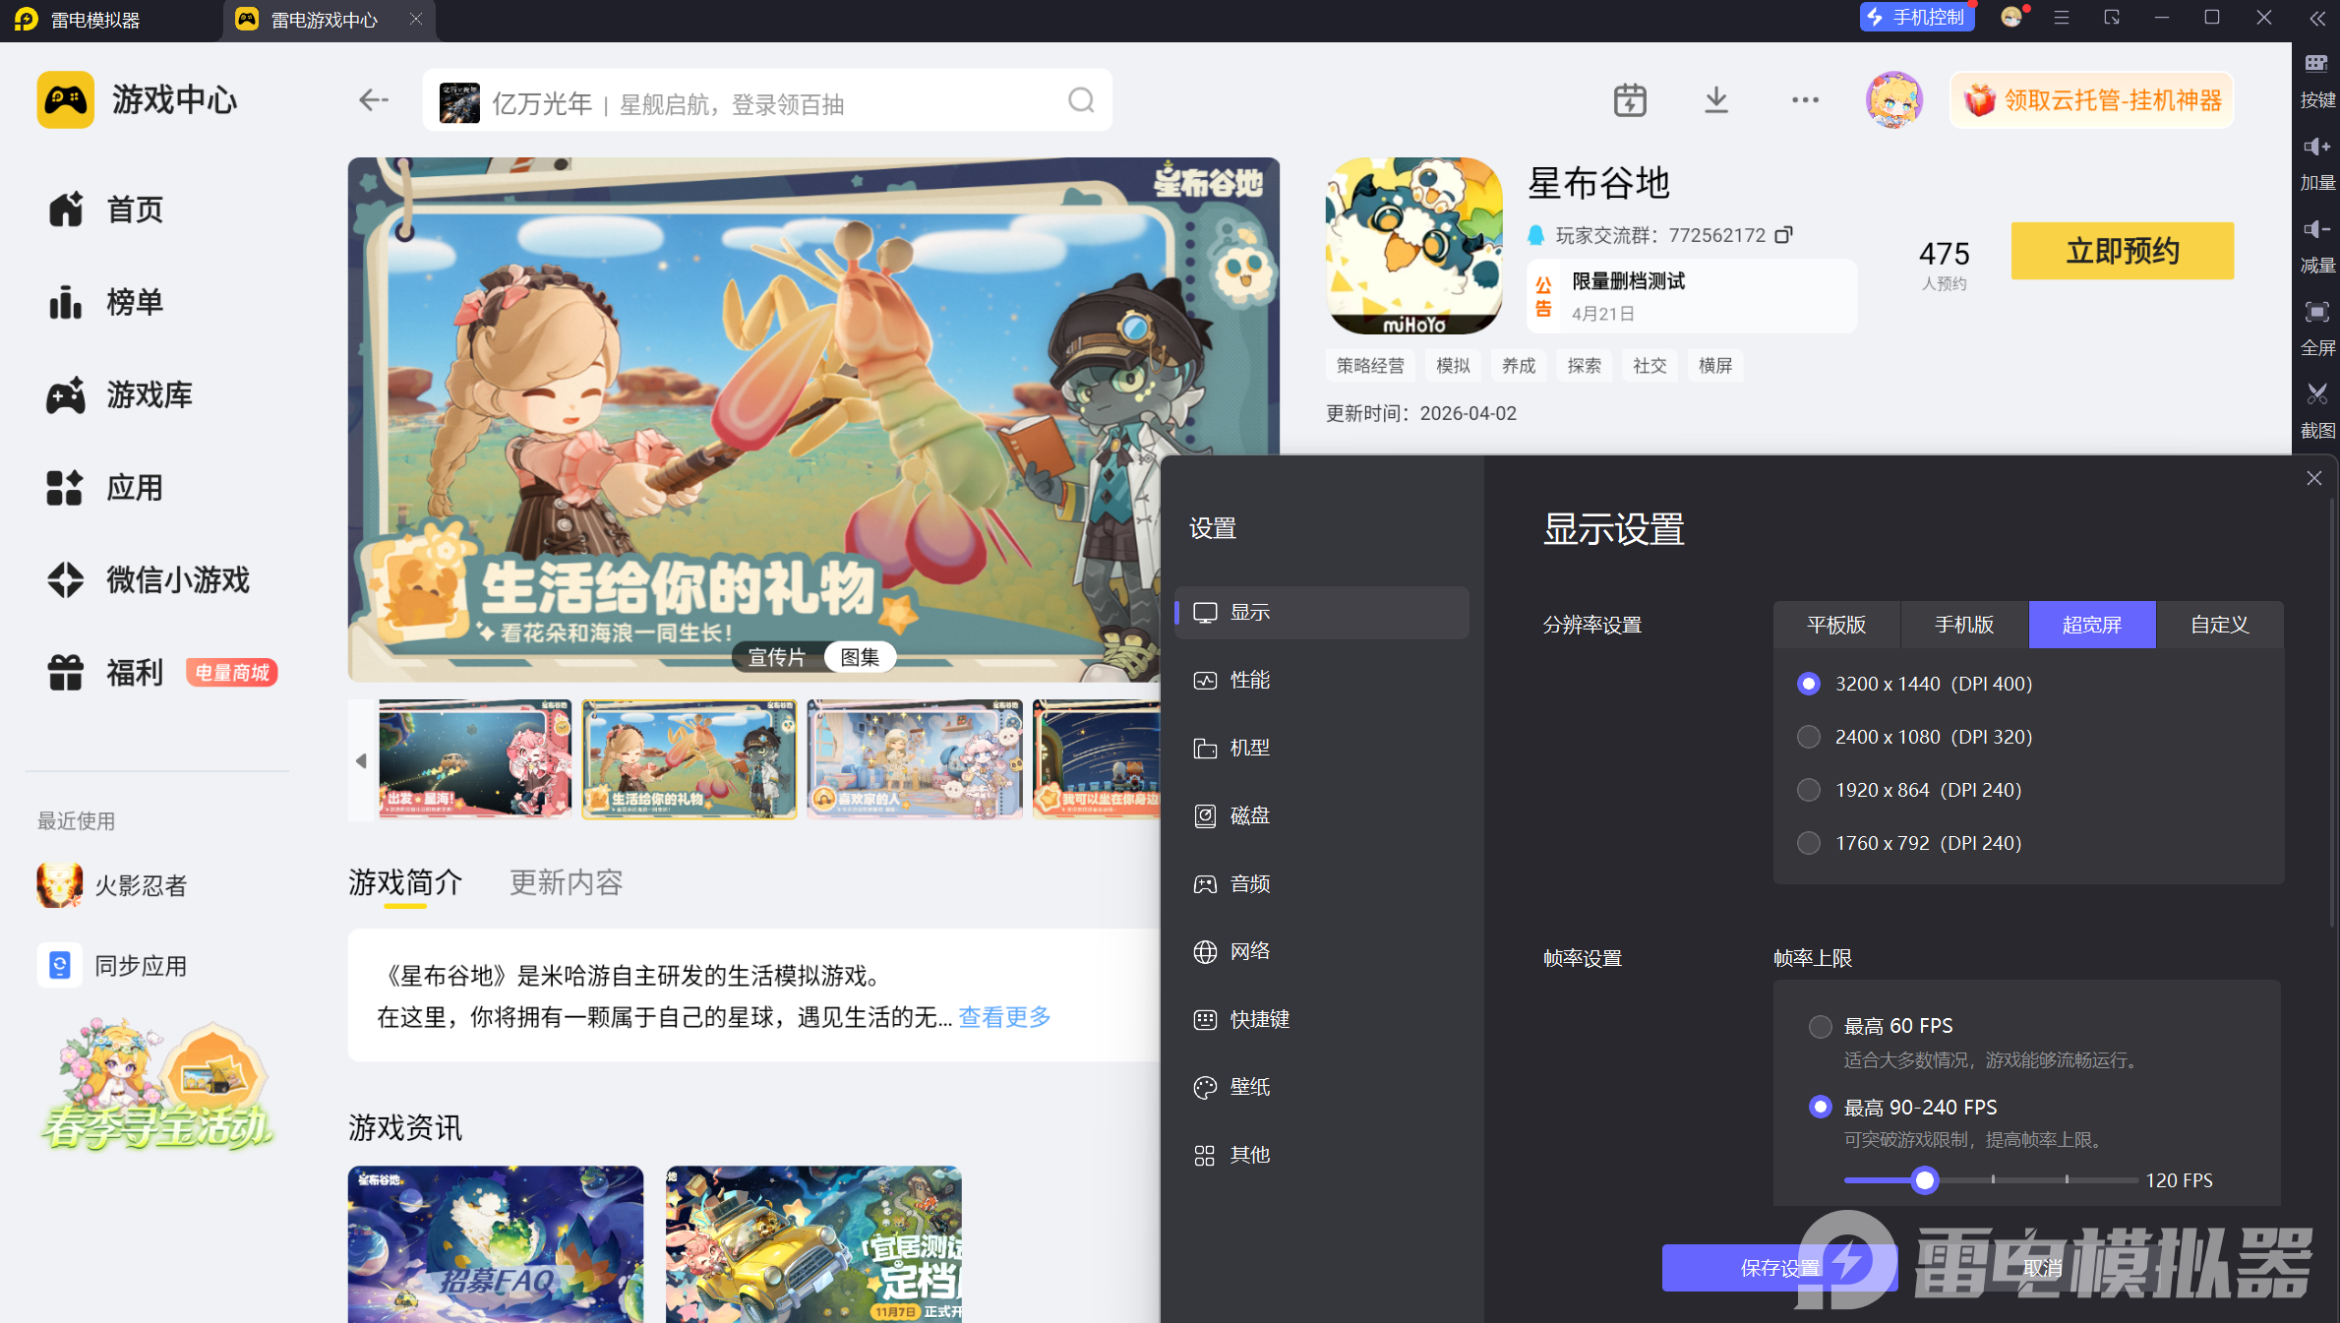Collapse the right sidebar double chevron
2340x1323 pixels.
2316,19
